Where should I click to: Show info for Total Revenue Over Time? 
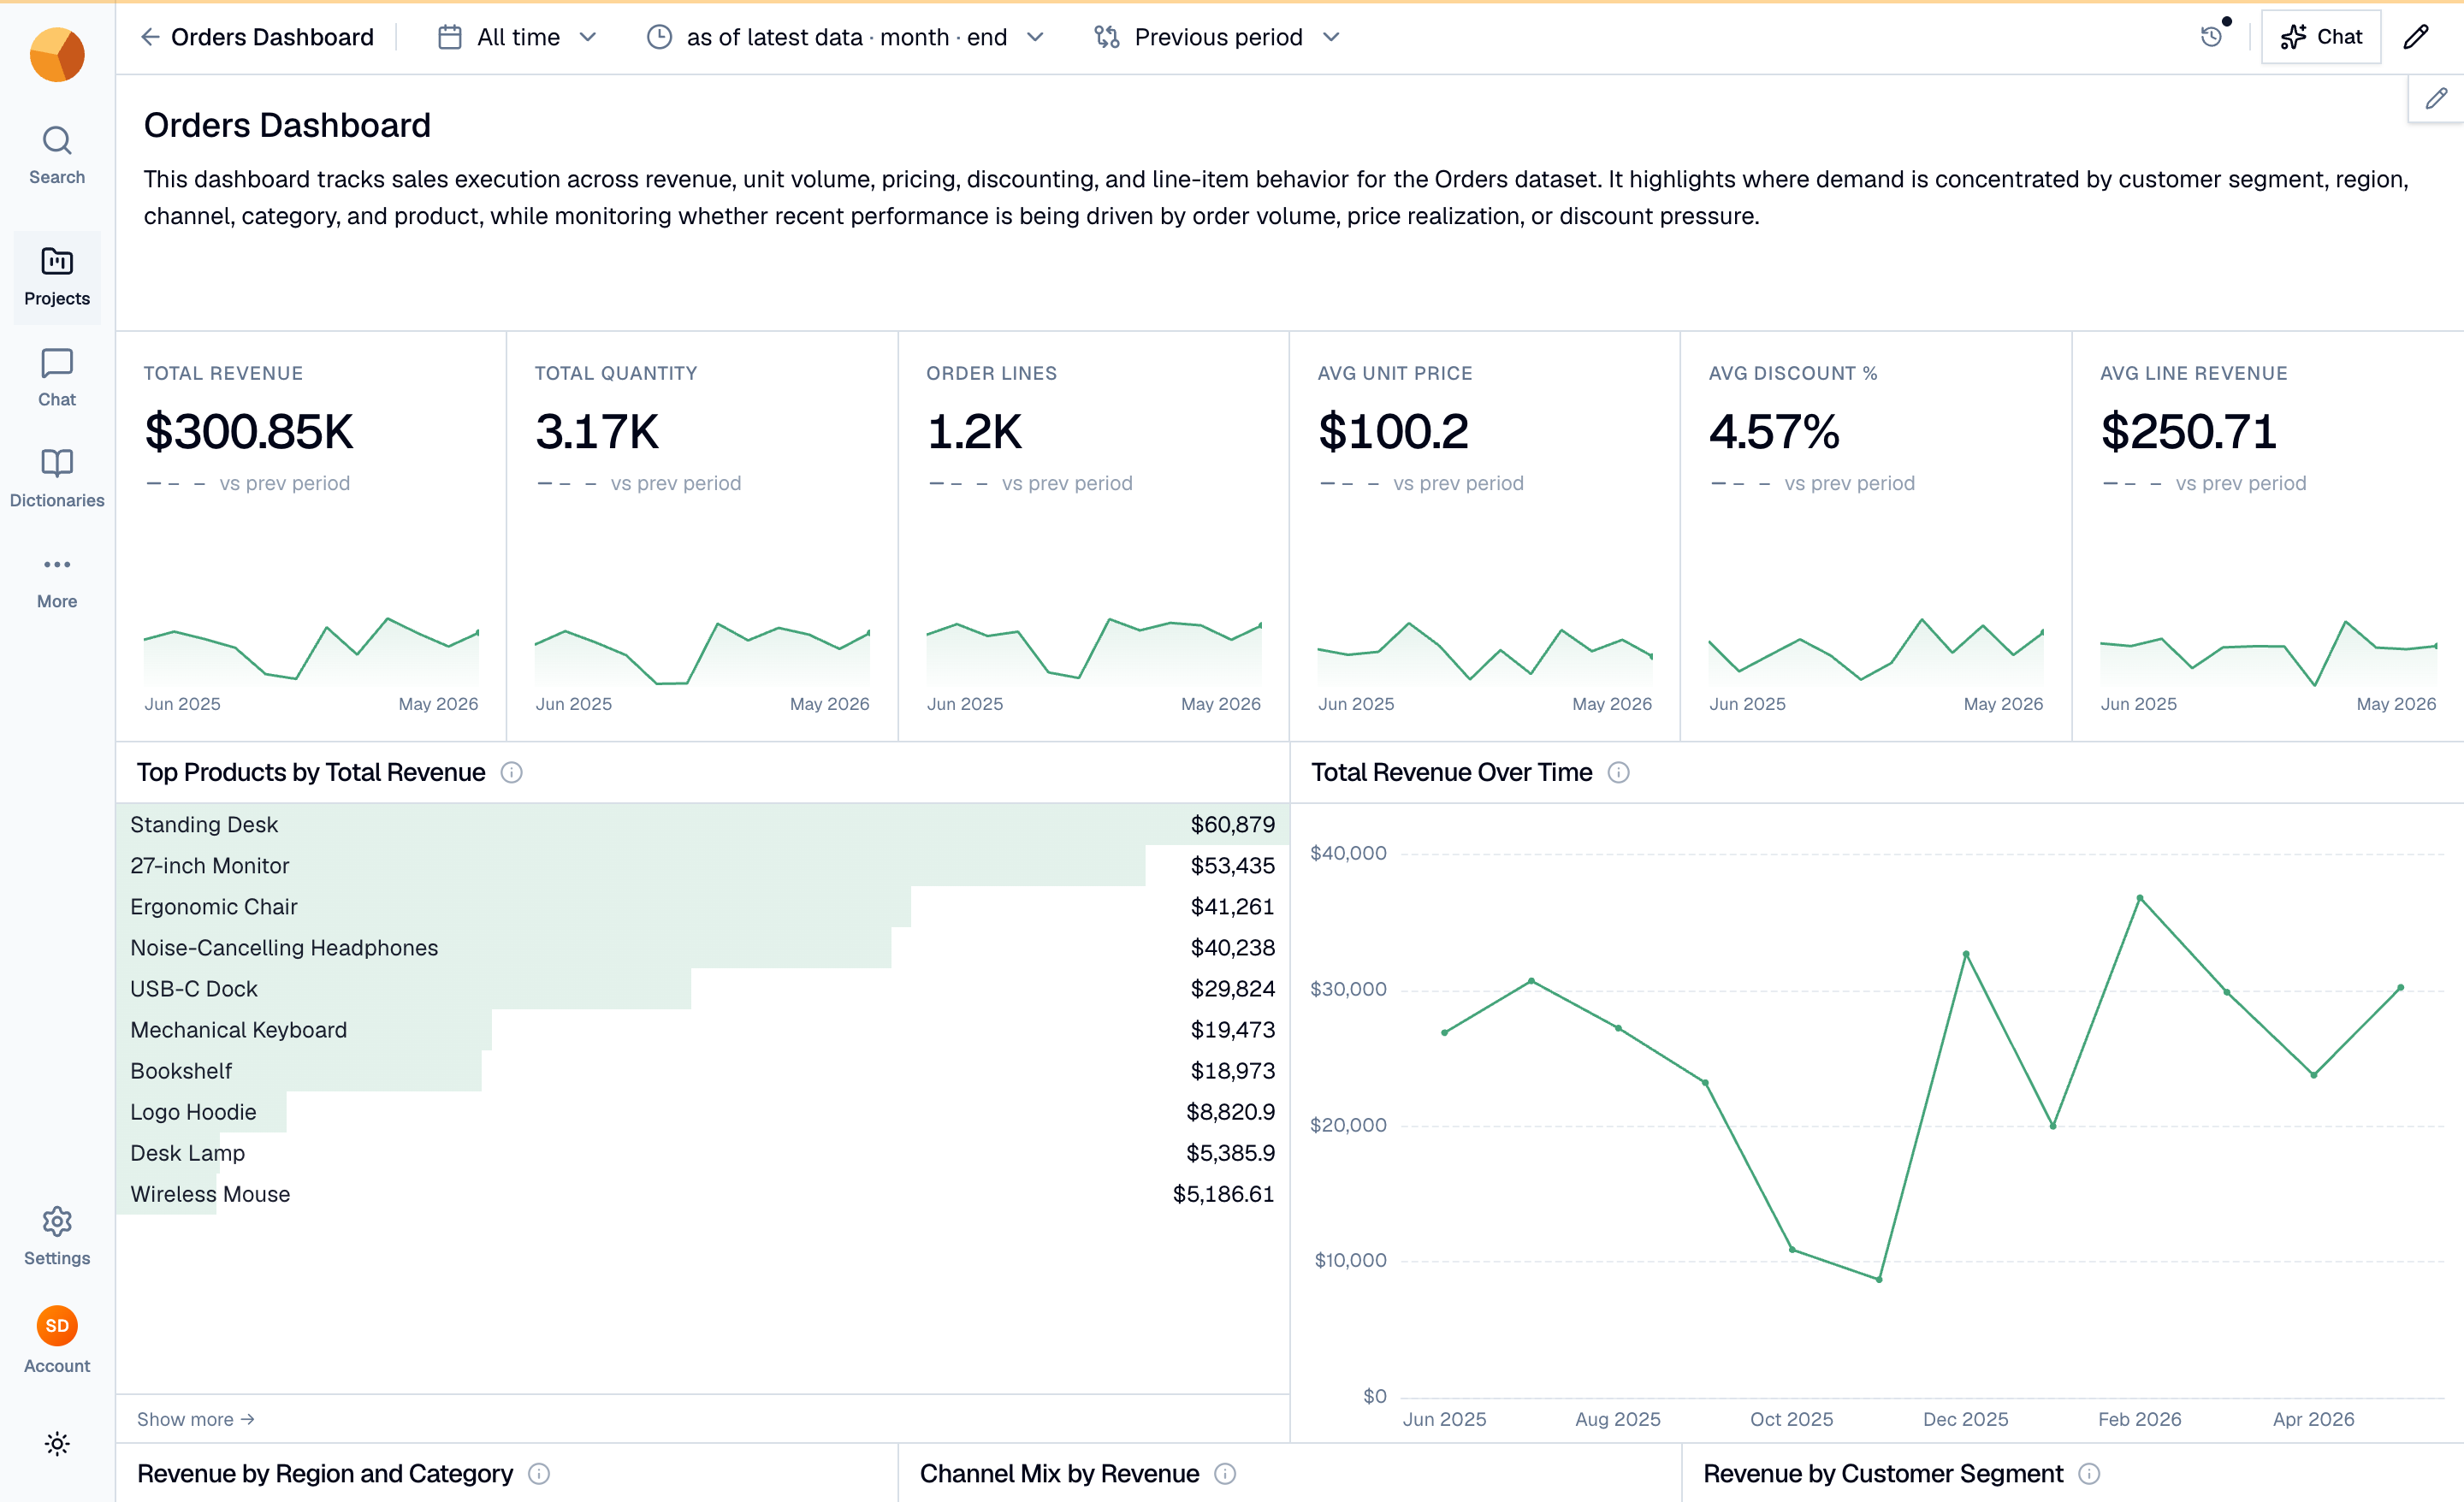click(1618, 772)
